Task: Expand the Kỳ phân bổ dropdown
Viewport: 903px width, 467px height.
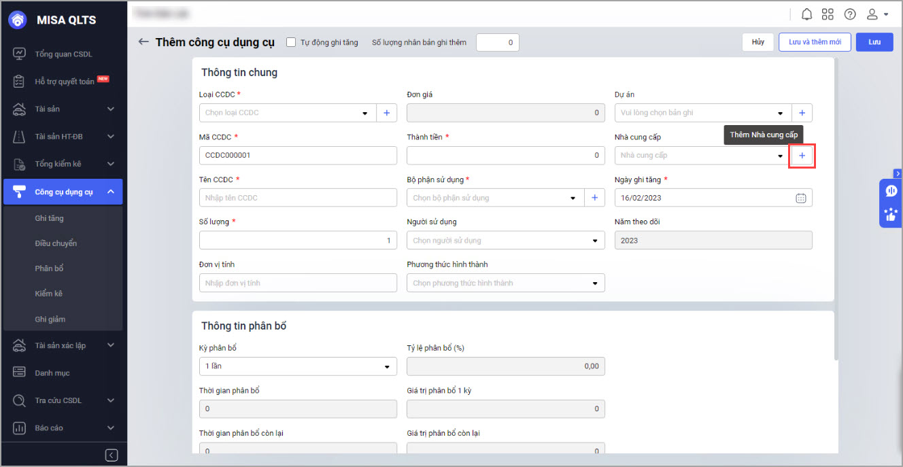Action: 386,366
